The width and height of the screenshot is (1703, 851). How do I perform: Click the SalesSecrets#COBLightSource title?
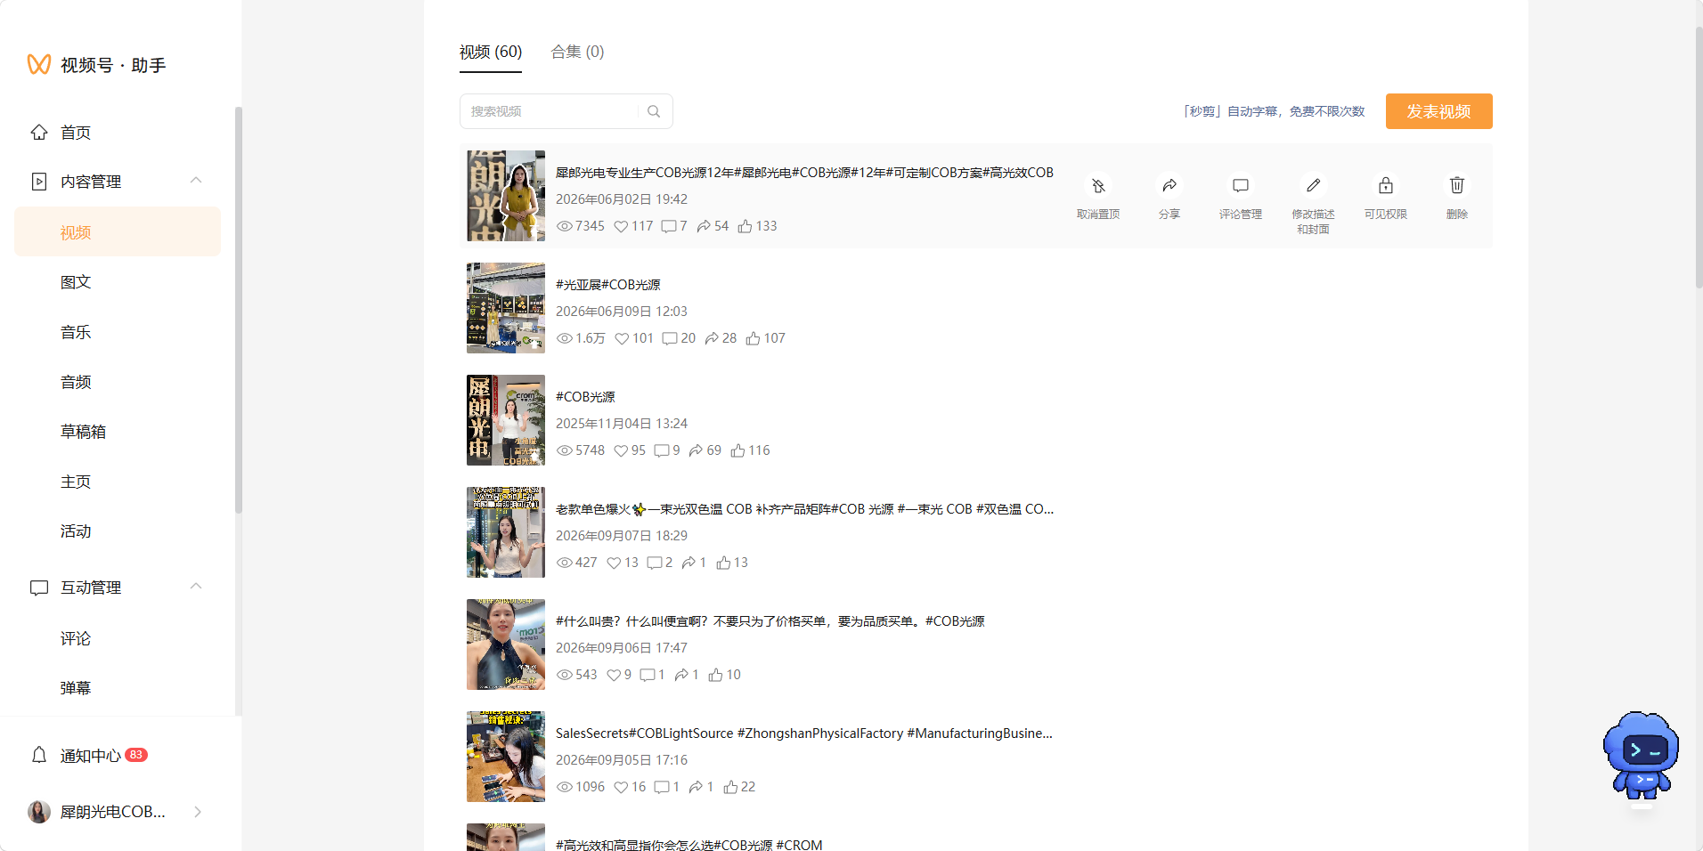point(803,733)
